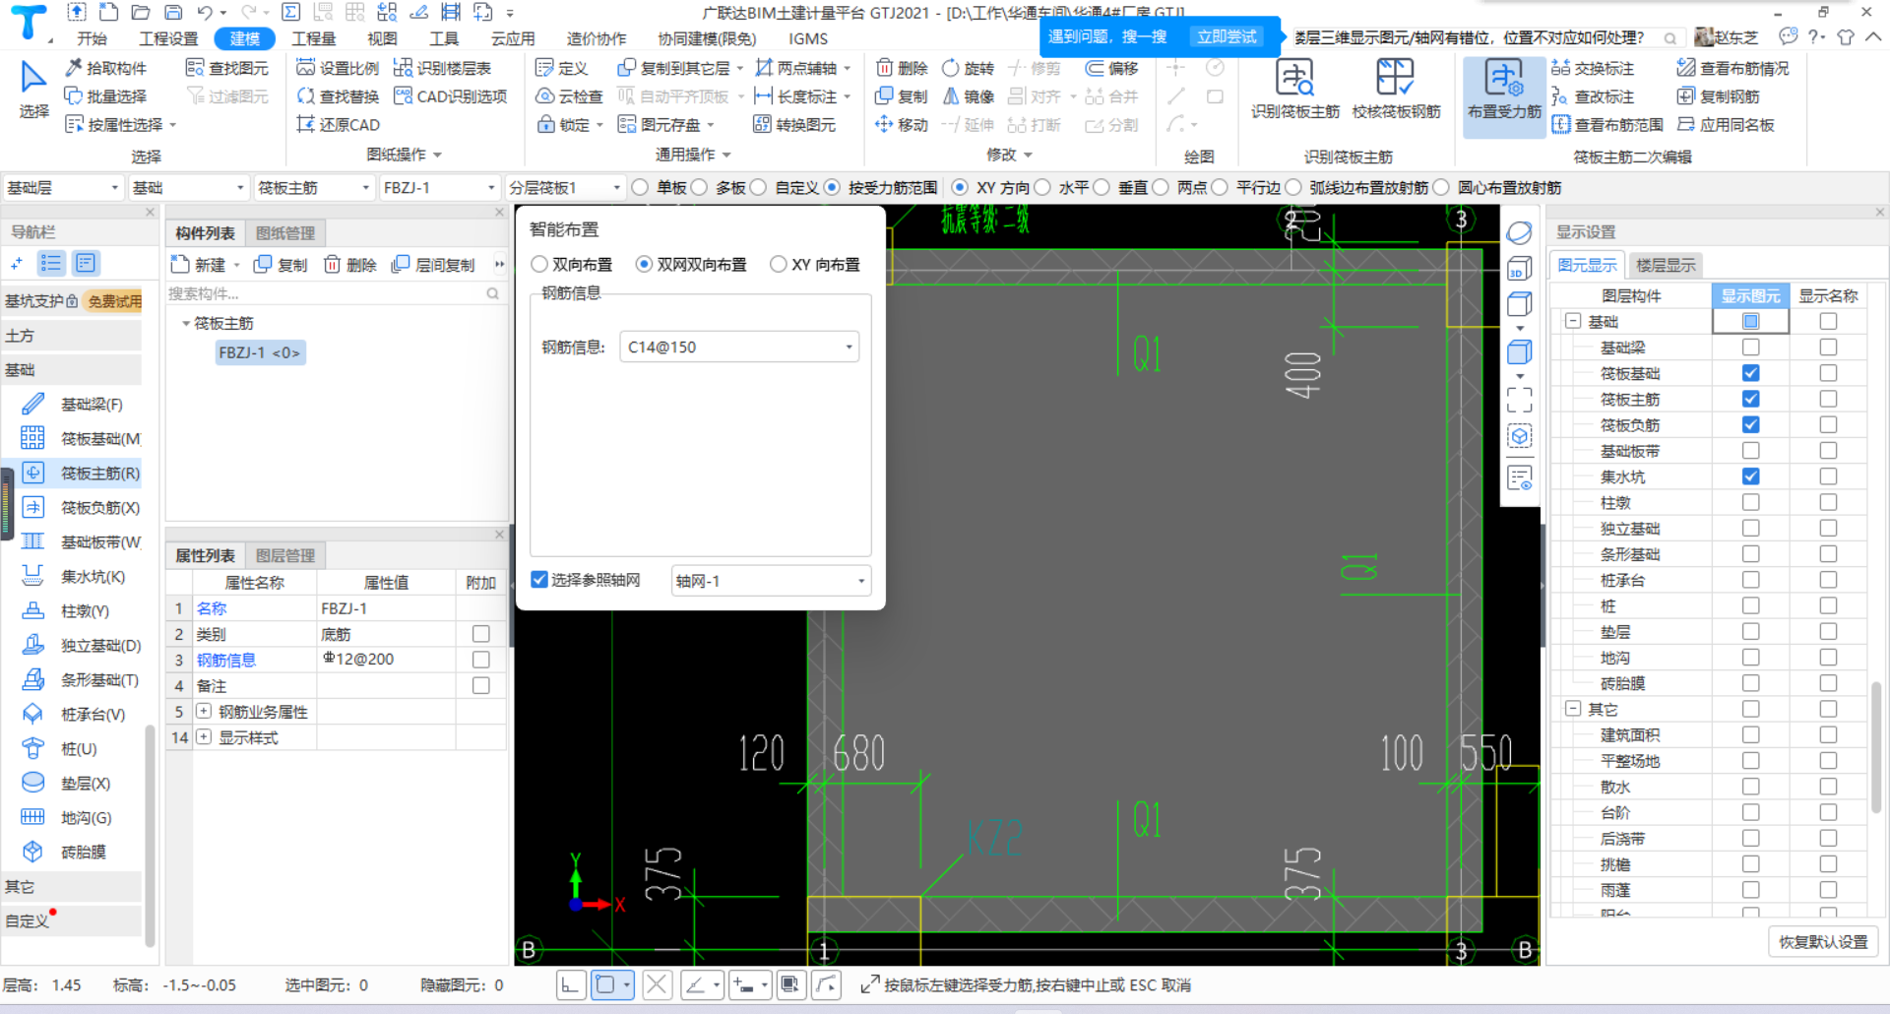
Task: Click 查找图元 find element icon
Action: [195, 68]
